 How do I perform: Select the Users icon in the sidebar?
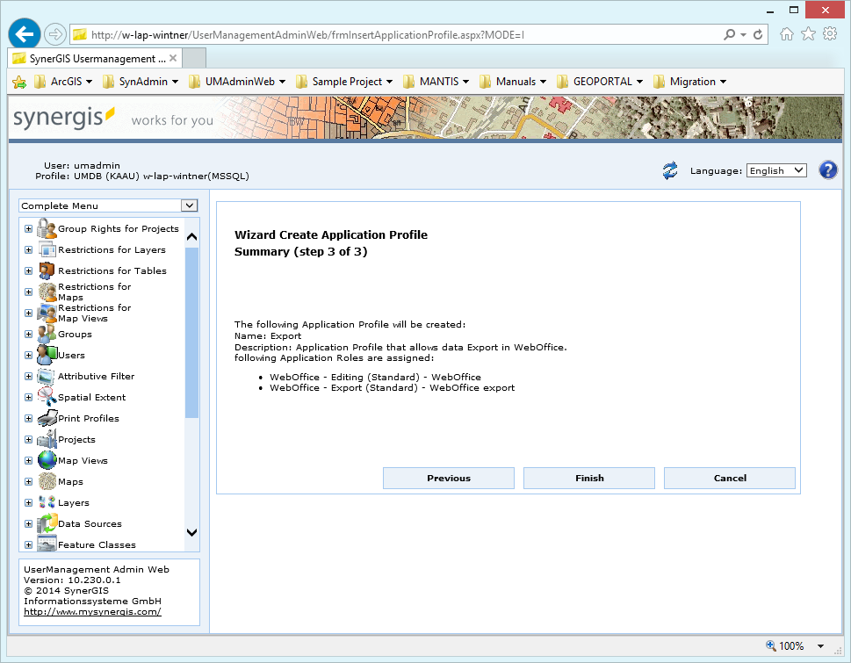click(46, 355)
